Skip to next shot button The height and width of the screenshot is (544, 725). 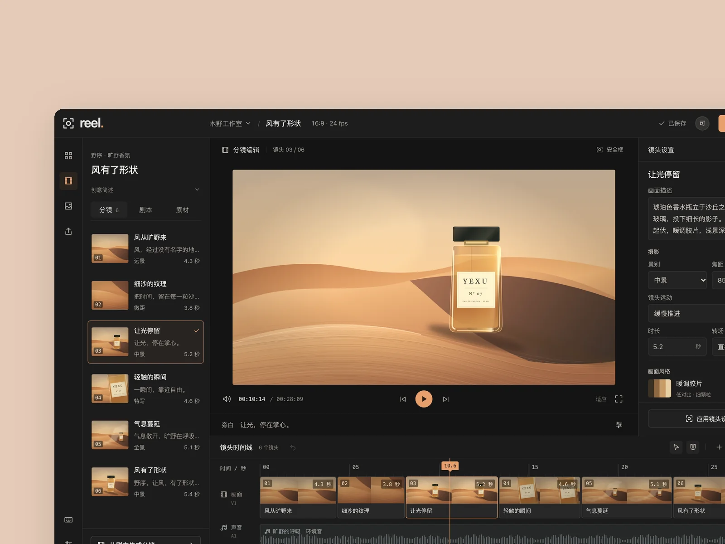(446, 399)
